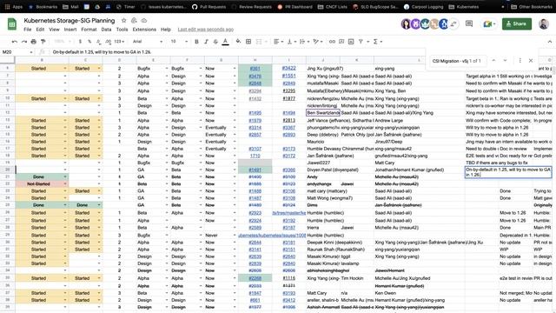This screenshot has height=313, width=556.
Task: Open the text wrapping dropdown
Action: (x=304, y=42)
